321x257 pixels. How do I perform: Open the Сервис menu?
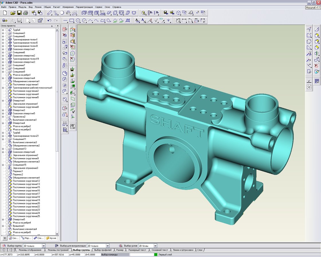(99, 7)
